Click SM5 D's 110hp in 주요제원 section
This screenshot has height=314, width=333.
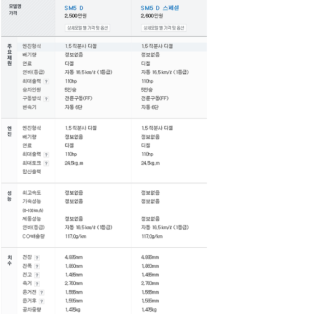pos(71,81)
